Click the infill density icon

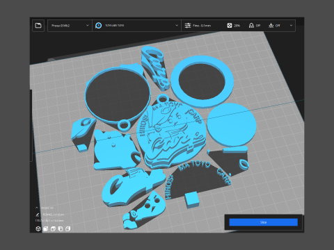click(230, 26)
